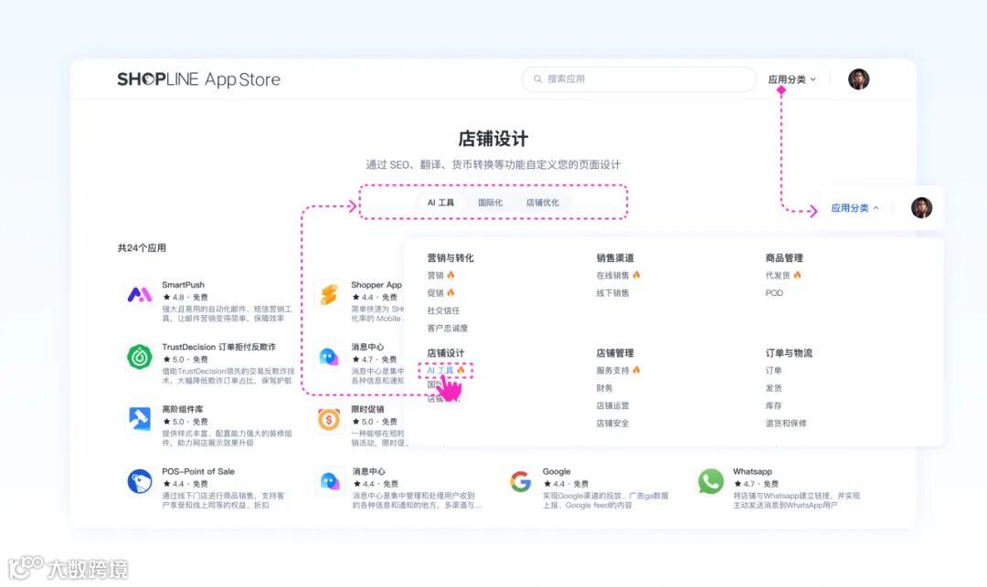Expand the 应用分类 dropdown in header
The height and width of the screenshot is (587, 987).
[791, 79]
